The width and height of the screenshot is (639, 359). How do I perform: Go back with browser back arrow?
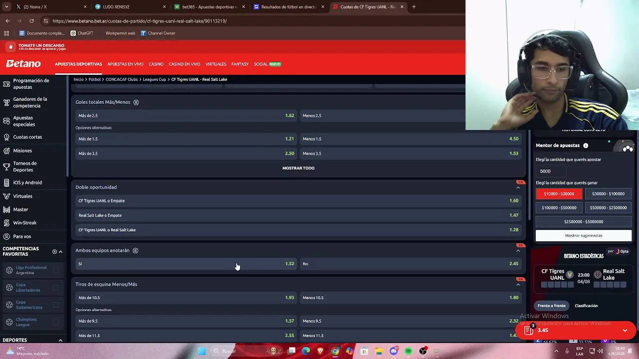pyautogui.click(x=7, y=21)
